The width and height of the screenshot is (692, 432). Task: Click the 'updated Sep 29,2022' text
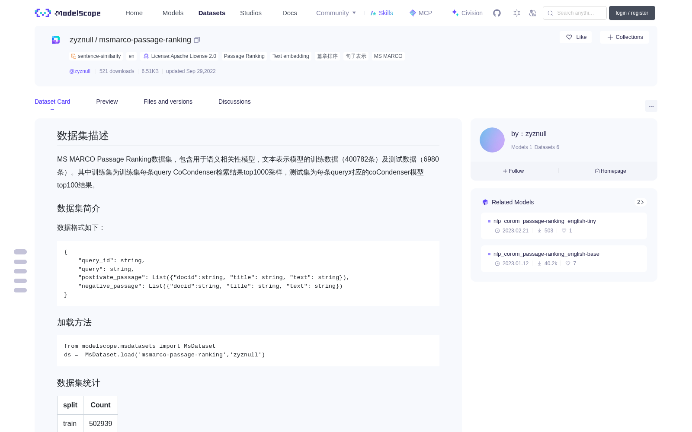pyautogui.click(x=191, y=71)
